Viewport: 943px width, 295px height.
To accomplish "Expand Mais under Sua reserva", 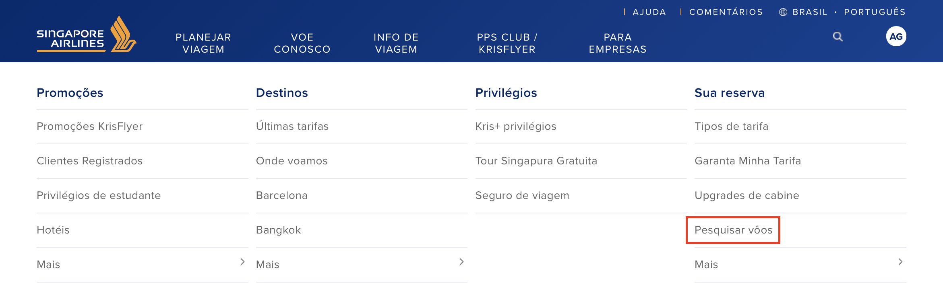I will 800,264.
